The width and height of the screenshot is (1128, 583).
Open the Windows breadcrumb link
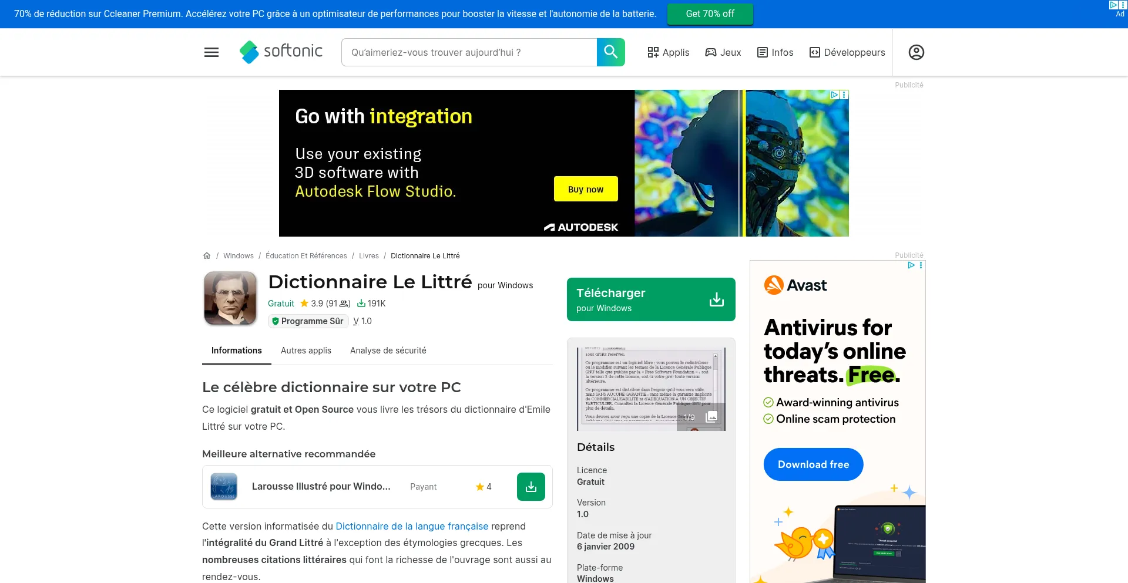click(x=239, y=256)
